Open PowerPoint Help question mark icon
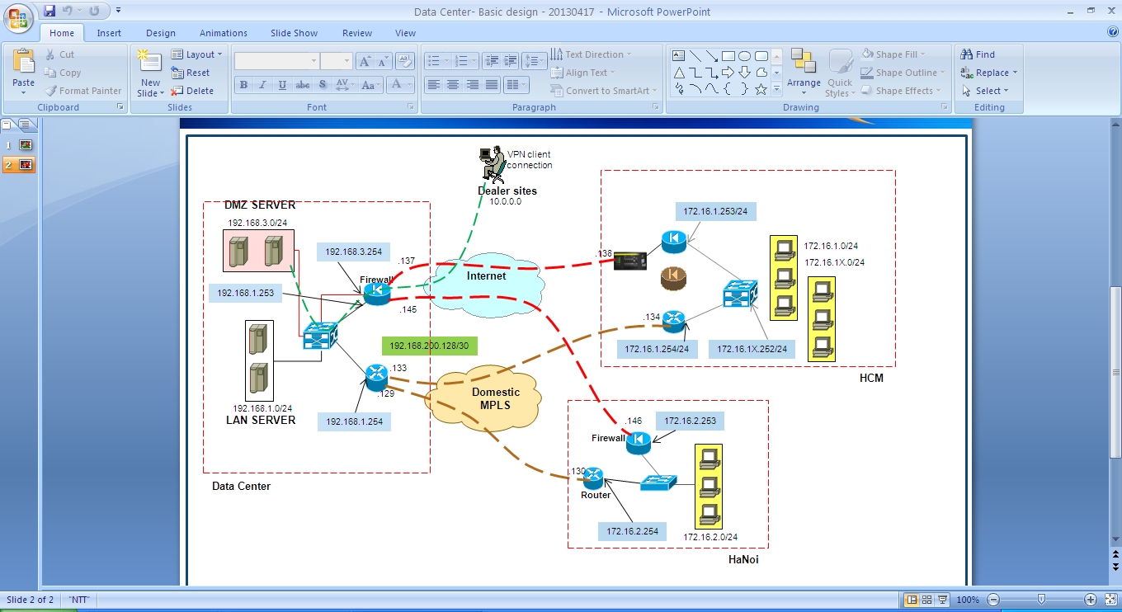This screenshot has width=1122, height=612. click(1112, 32)
